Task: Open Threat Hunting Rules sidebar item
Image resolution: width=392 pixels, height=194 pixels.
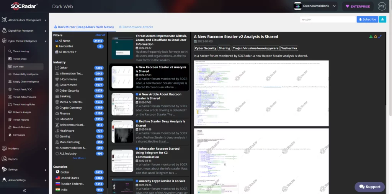Action: (24, 105)
